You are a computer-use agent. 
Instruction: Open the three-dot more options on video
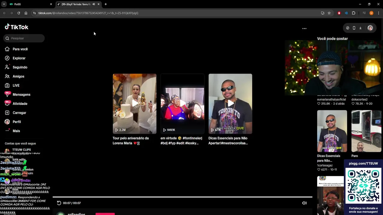pyautogui.click(x=304, y=29)
